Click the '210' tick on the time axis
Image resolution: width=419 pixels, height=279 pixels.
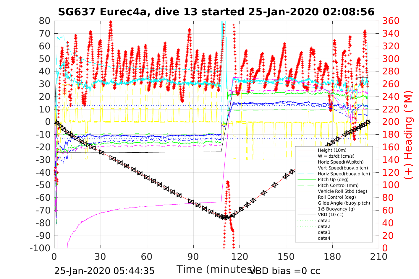pos(379,257)
